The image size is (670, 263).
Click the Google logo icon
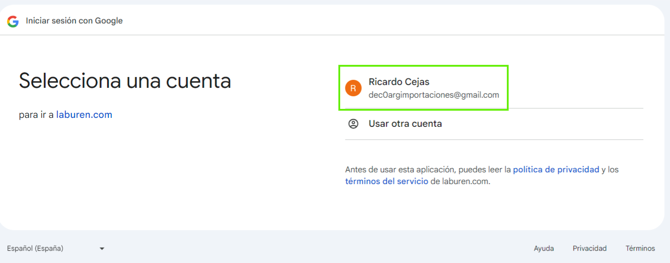[x=13, y=21]
